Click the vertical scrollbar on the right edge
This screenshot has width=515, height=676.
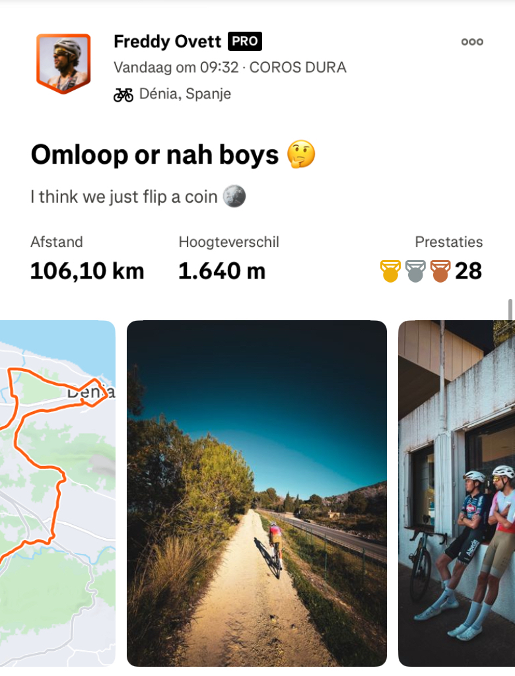pyautogui.click(x=510, y=308)
